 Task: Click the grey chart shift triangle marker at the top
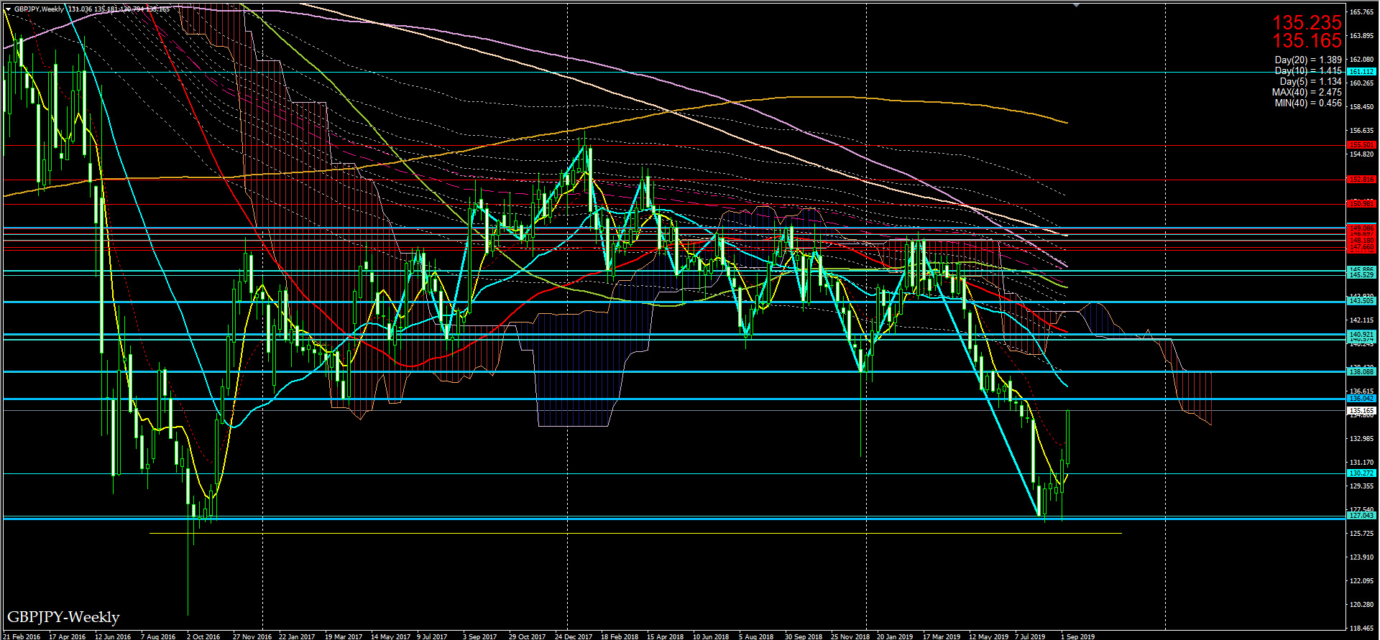(x=1076, y=5)
